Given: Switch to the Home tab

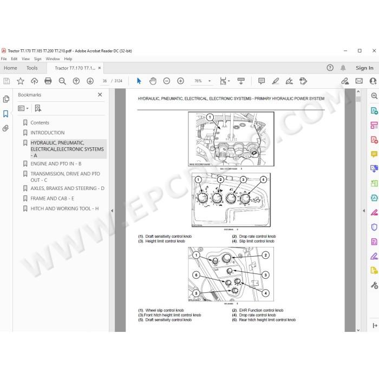Looking at the screenshot, I should click(x=10, y=68).
